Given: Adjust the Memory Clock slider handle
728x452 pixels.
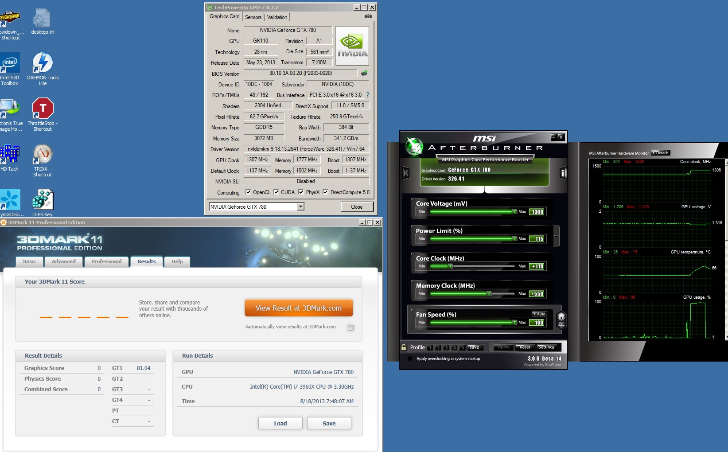Looking at the screenshot, I should (489, 294).
